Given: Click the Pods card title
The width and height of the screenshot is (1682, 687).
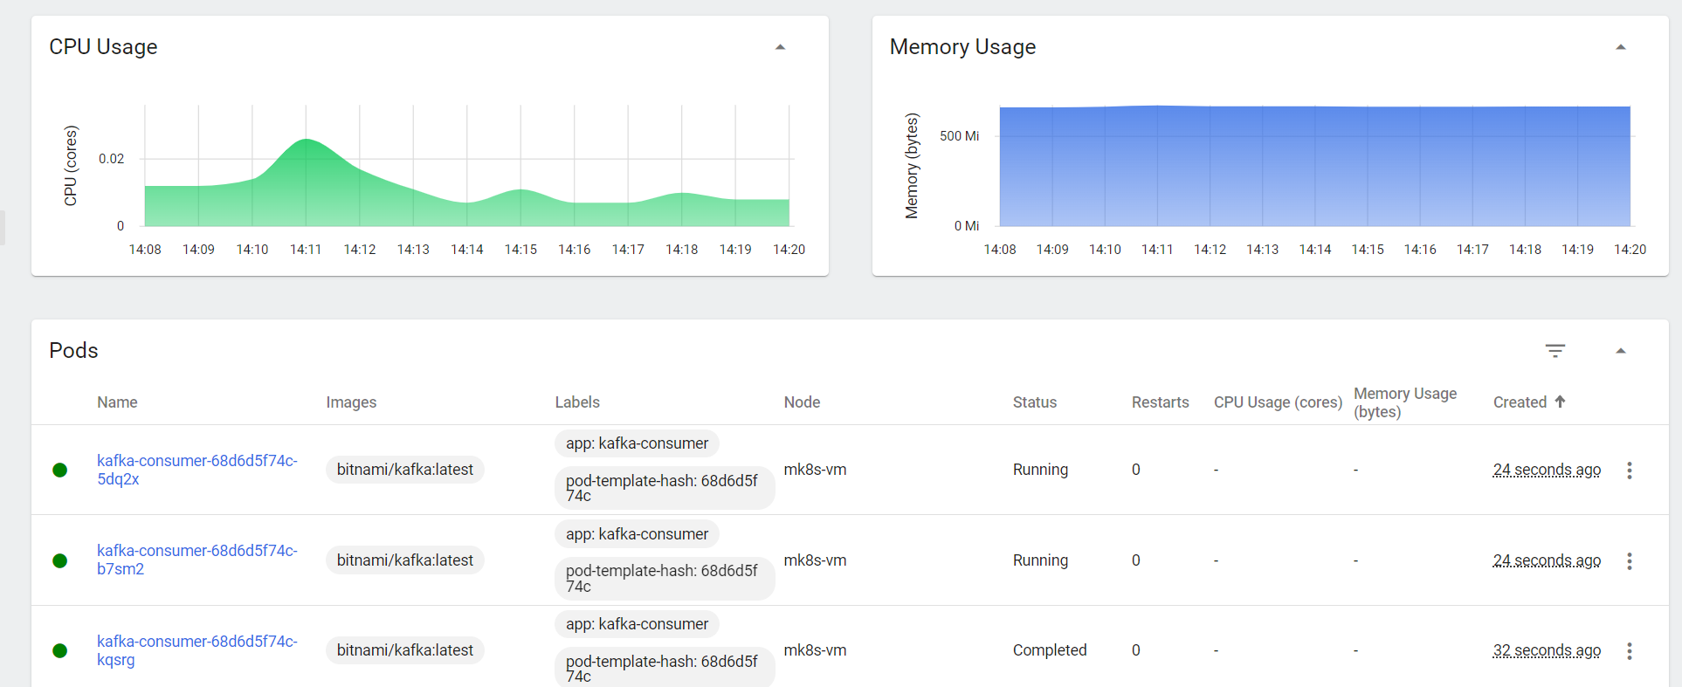Looking at the screenshot, I should coord(73,351).
